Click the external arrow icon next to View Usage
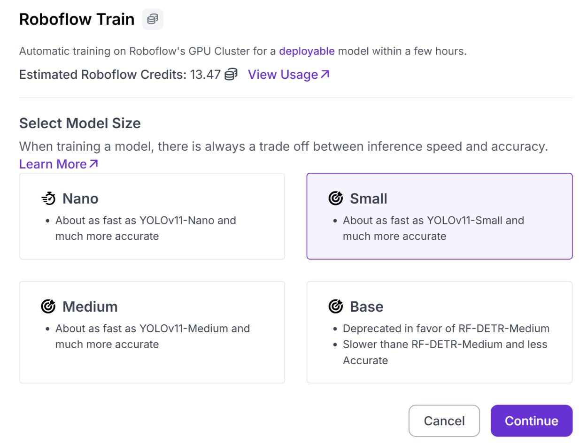This screenshot has height=444, width=587. [325, 74]
